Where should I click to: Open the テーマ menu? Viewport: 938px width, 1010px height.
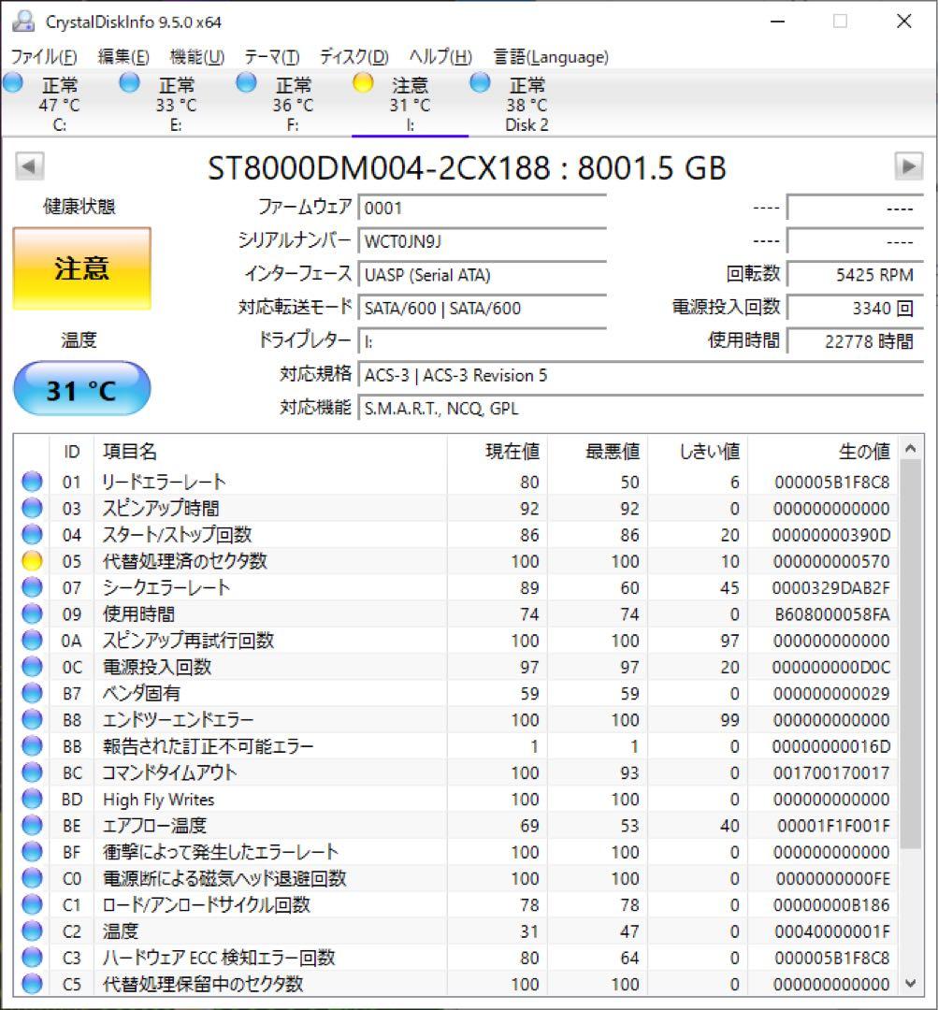(270, 56)
